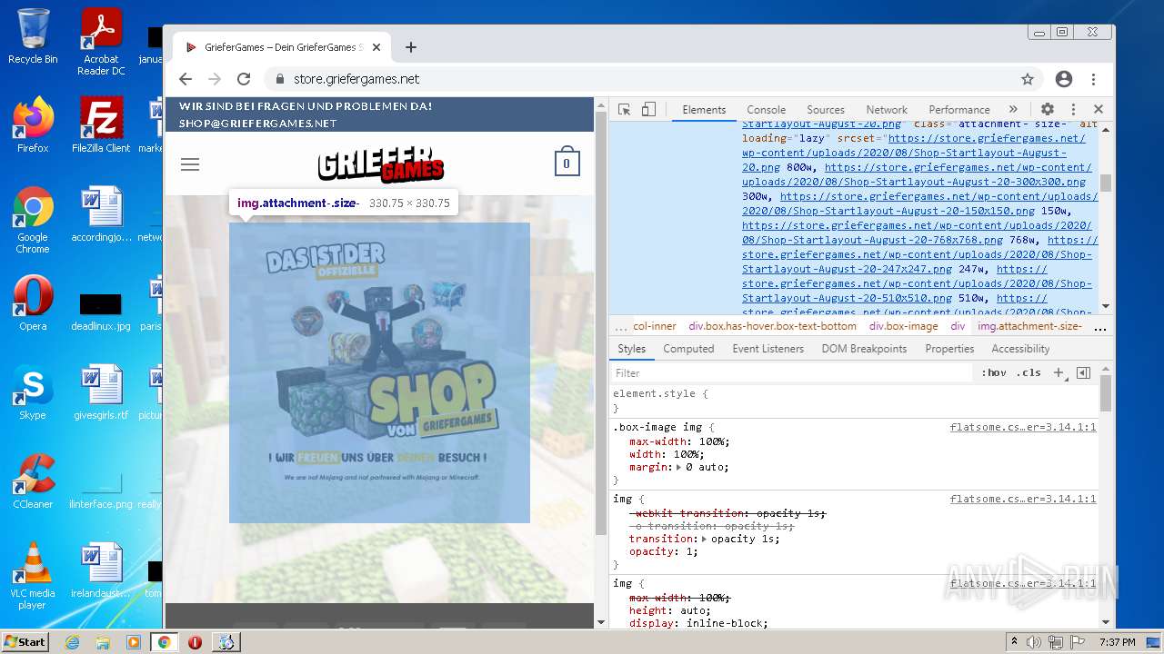Open the Event Listeners tab
Image resolution: width=1164 pixels, height=654 pixels.
pyautogui.click(x=768, y=349)
